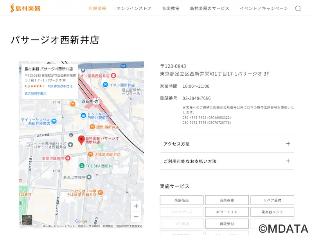Open キーボード ショートカット on map footer
This screenshot has height=235, width=313.
click(x=59, y=226)
